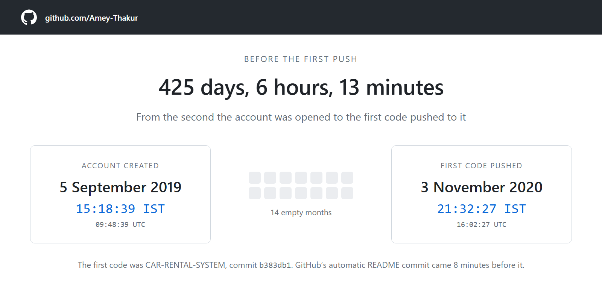Click the subtitle about account opened
This screenshot has height=293, width=602.
[301, 117]
